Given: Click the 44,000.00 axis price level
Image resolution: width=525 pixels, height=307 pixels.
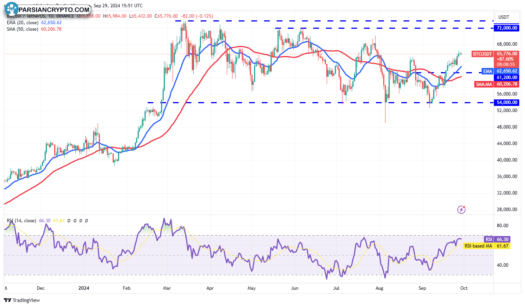Looking at the screenshot, I should [x=507, y=144].
